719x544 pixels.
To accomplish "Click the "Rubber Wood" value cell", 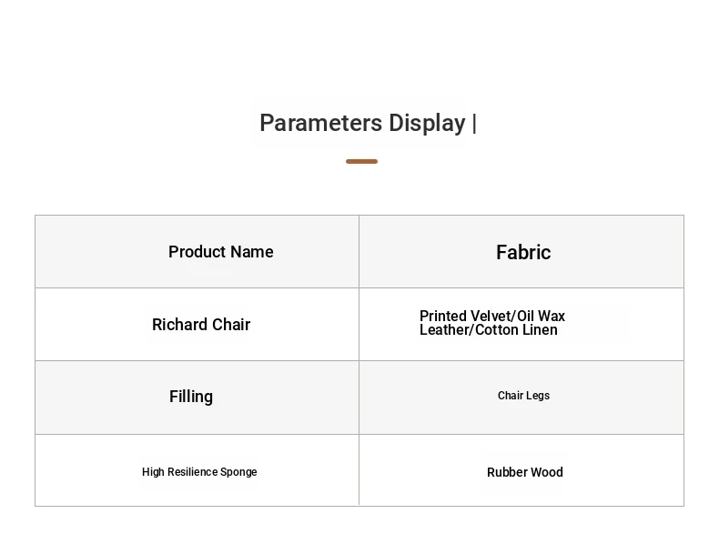I will [x=524, y=472].
